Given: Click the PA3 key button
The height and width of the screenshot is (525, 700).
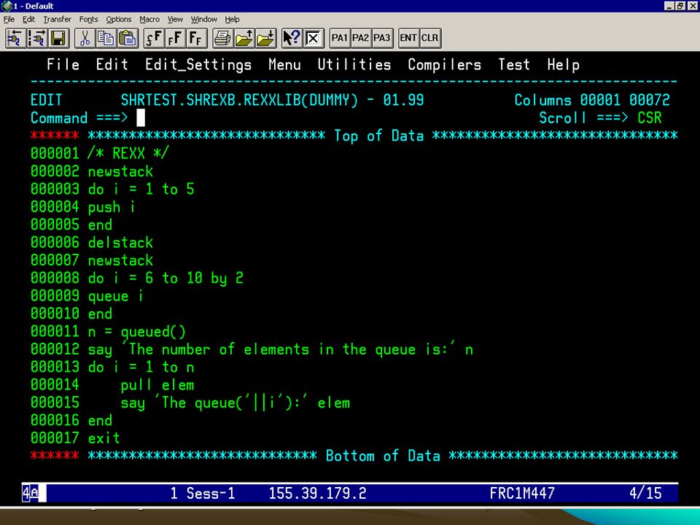Looking at the screenshot, I should click(382, 38).
